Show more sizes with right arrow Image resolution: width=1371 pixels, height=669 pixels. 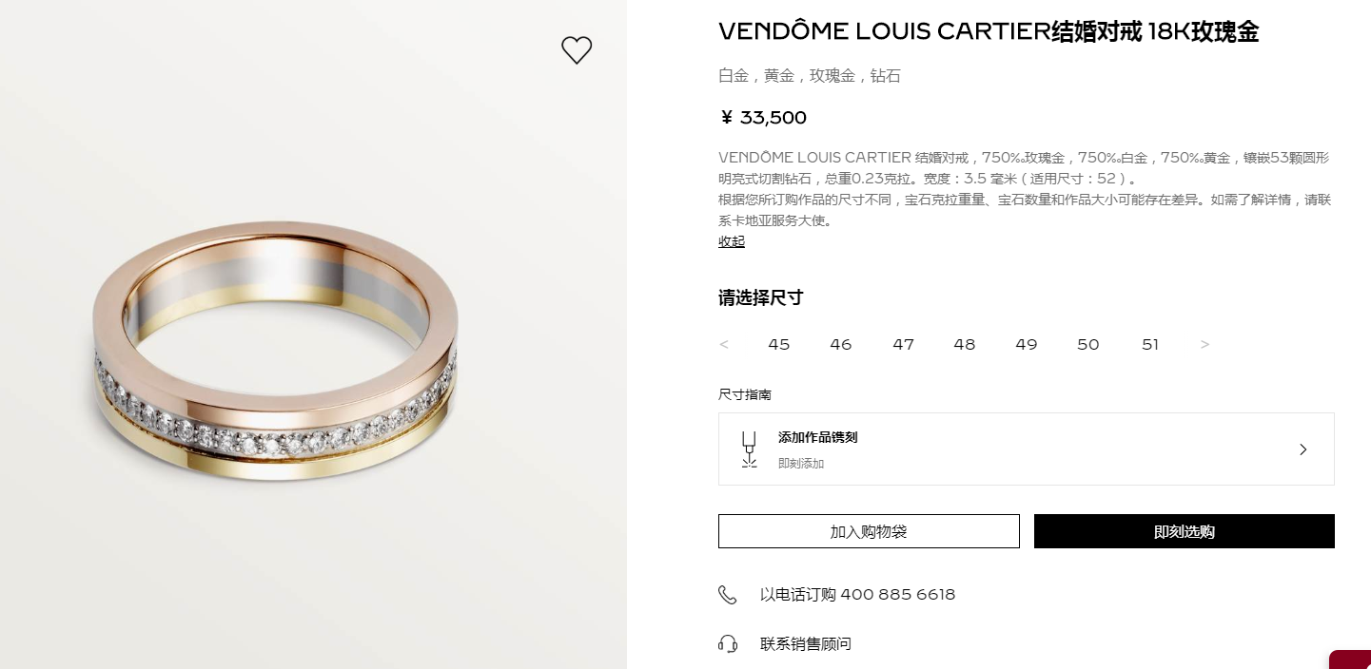click(1205, 344)
